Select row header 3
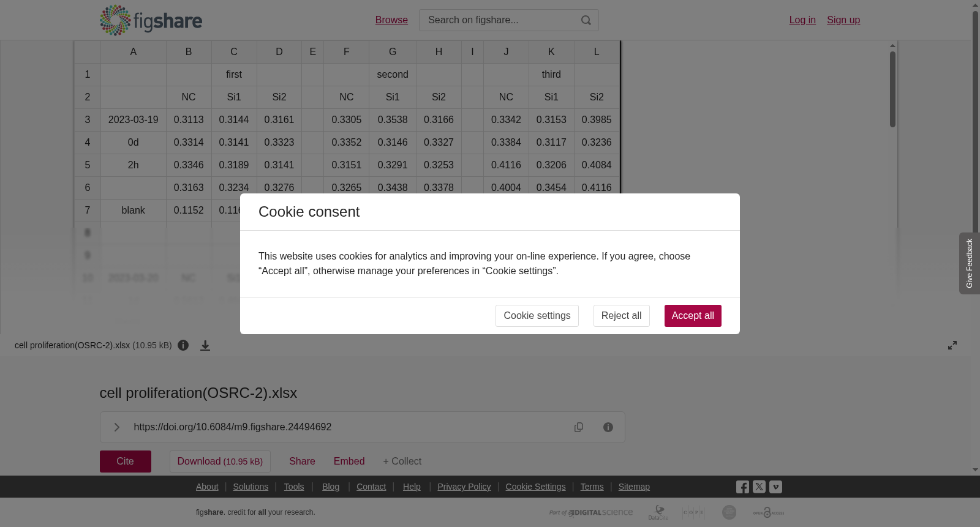This screenshot has width=980, height=527. click(x=88, y=120)
